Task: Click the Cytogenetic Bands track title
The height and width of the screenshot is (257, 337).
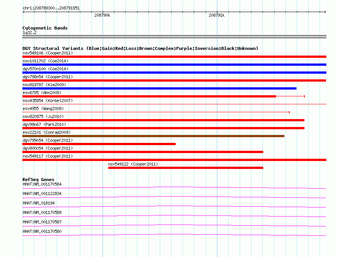Action: coord(45,28)
